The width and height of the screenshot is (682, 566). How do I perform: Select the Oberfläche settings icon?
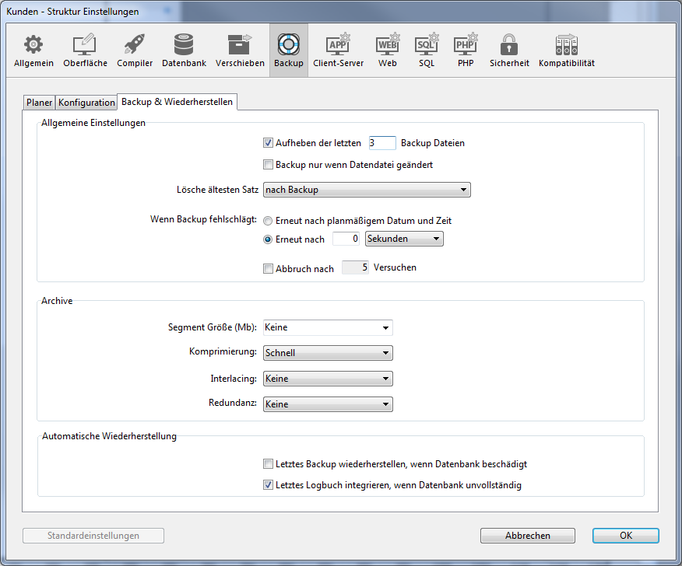(x=84, y=51)
